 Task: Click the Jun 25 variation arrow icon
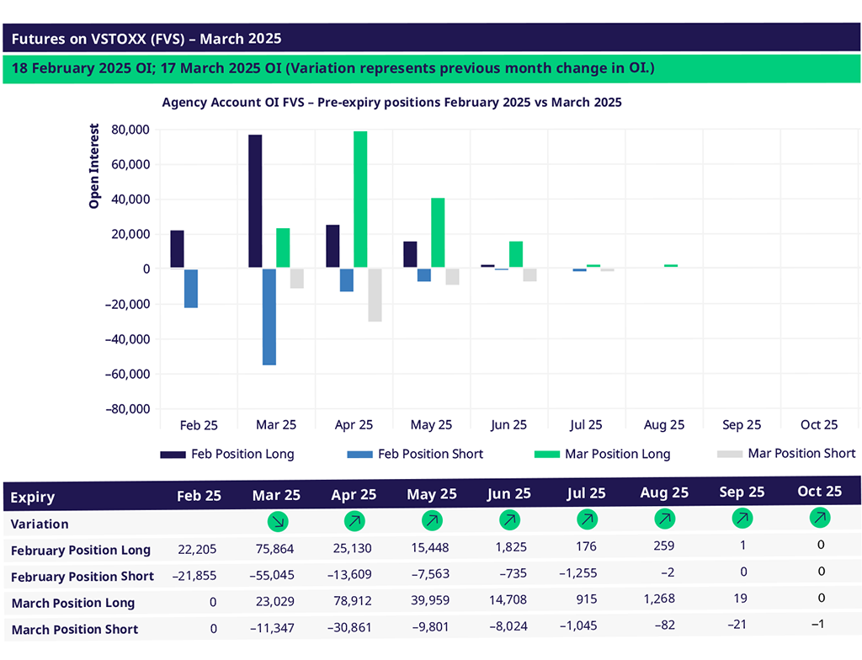509,520
